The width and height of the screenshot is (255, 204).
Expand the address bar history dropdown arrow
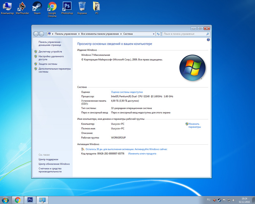click(x=153, y=34)
